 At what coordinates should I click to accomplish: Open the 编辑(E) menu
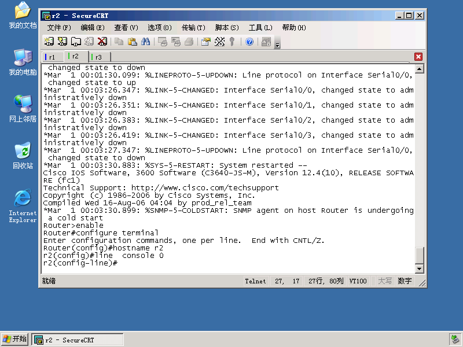[93, 28]
